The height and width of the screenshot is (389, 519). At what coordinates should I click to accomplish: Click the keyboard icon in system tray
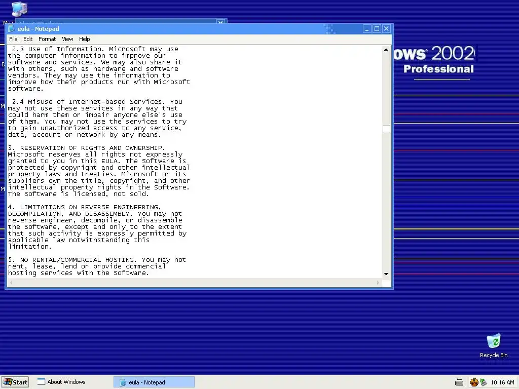coord(459,382)
